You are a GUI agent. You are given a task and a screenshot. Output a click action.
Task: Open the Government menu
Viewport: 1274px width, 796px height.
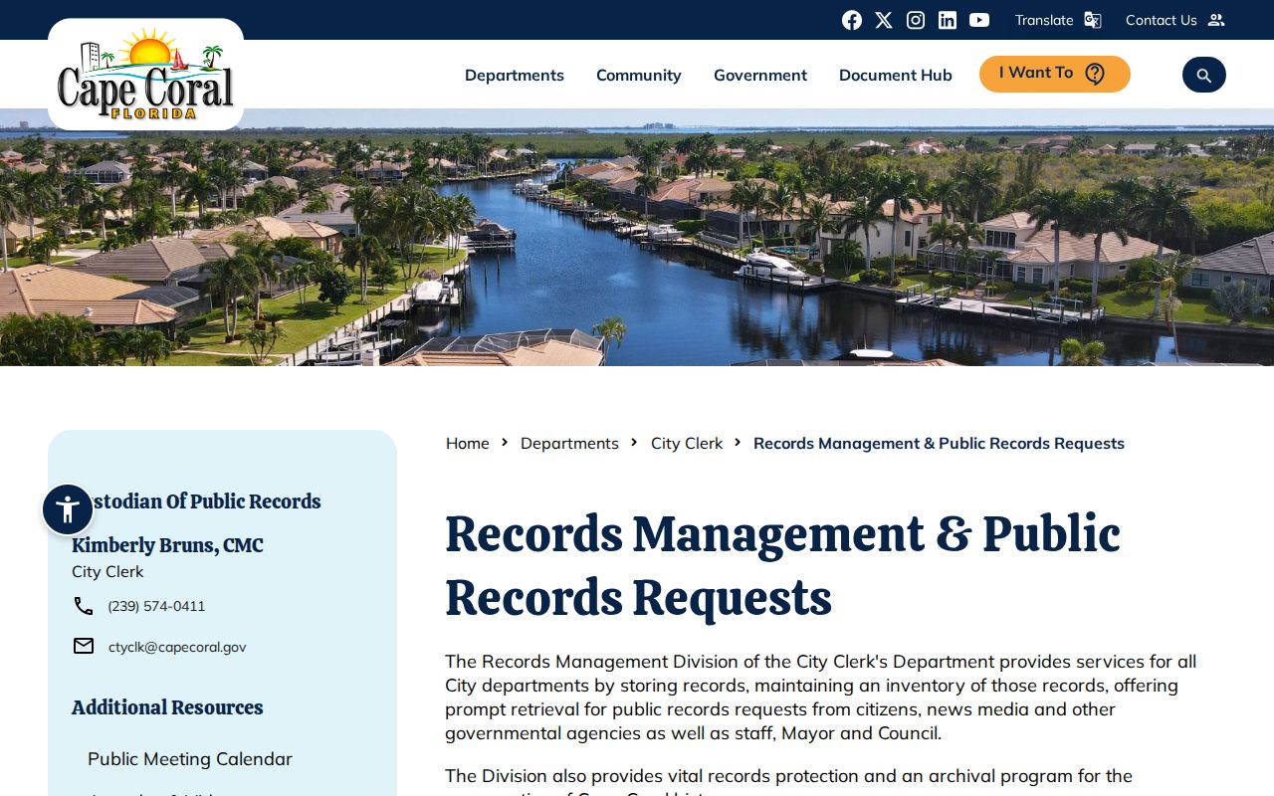[x=760, y=75]
